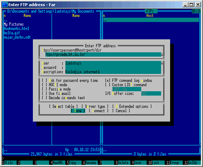This screenshot has width=203, height=167.
Task: Open the Server type selector
Action: tap(95, 106)
